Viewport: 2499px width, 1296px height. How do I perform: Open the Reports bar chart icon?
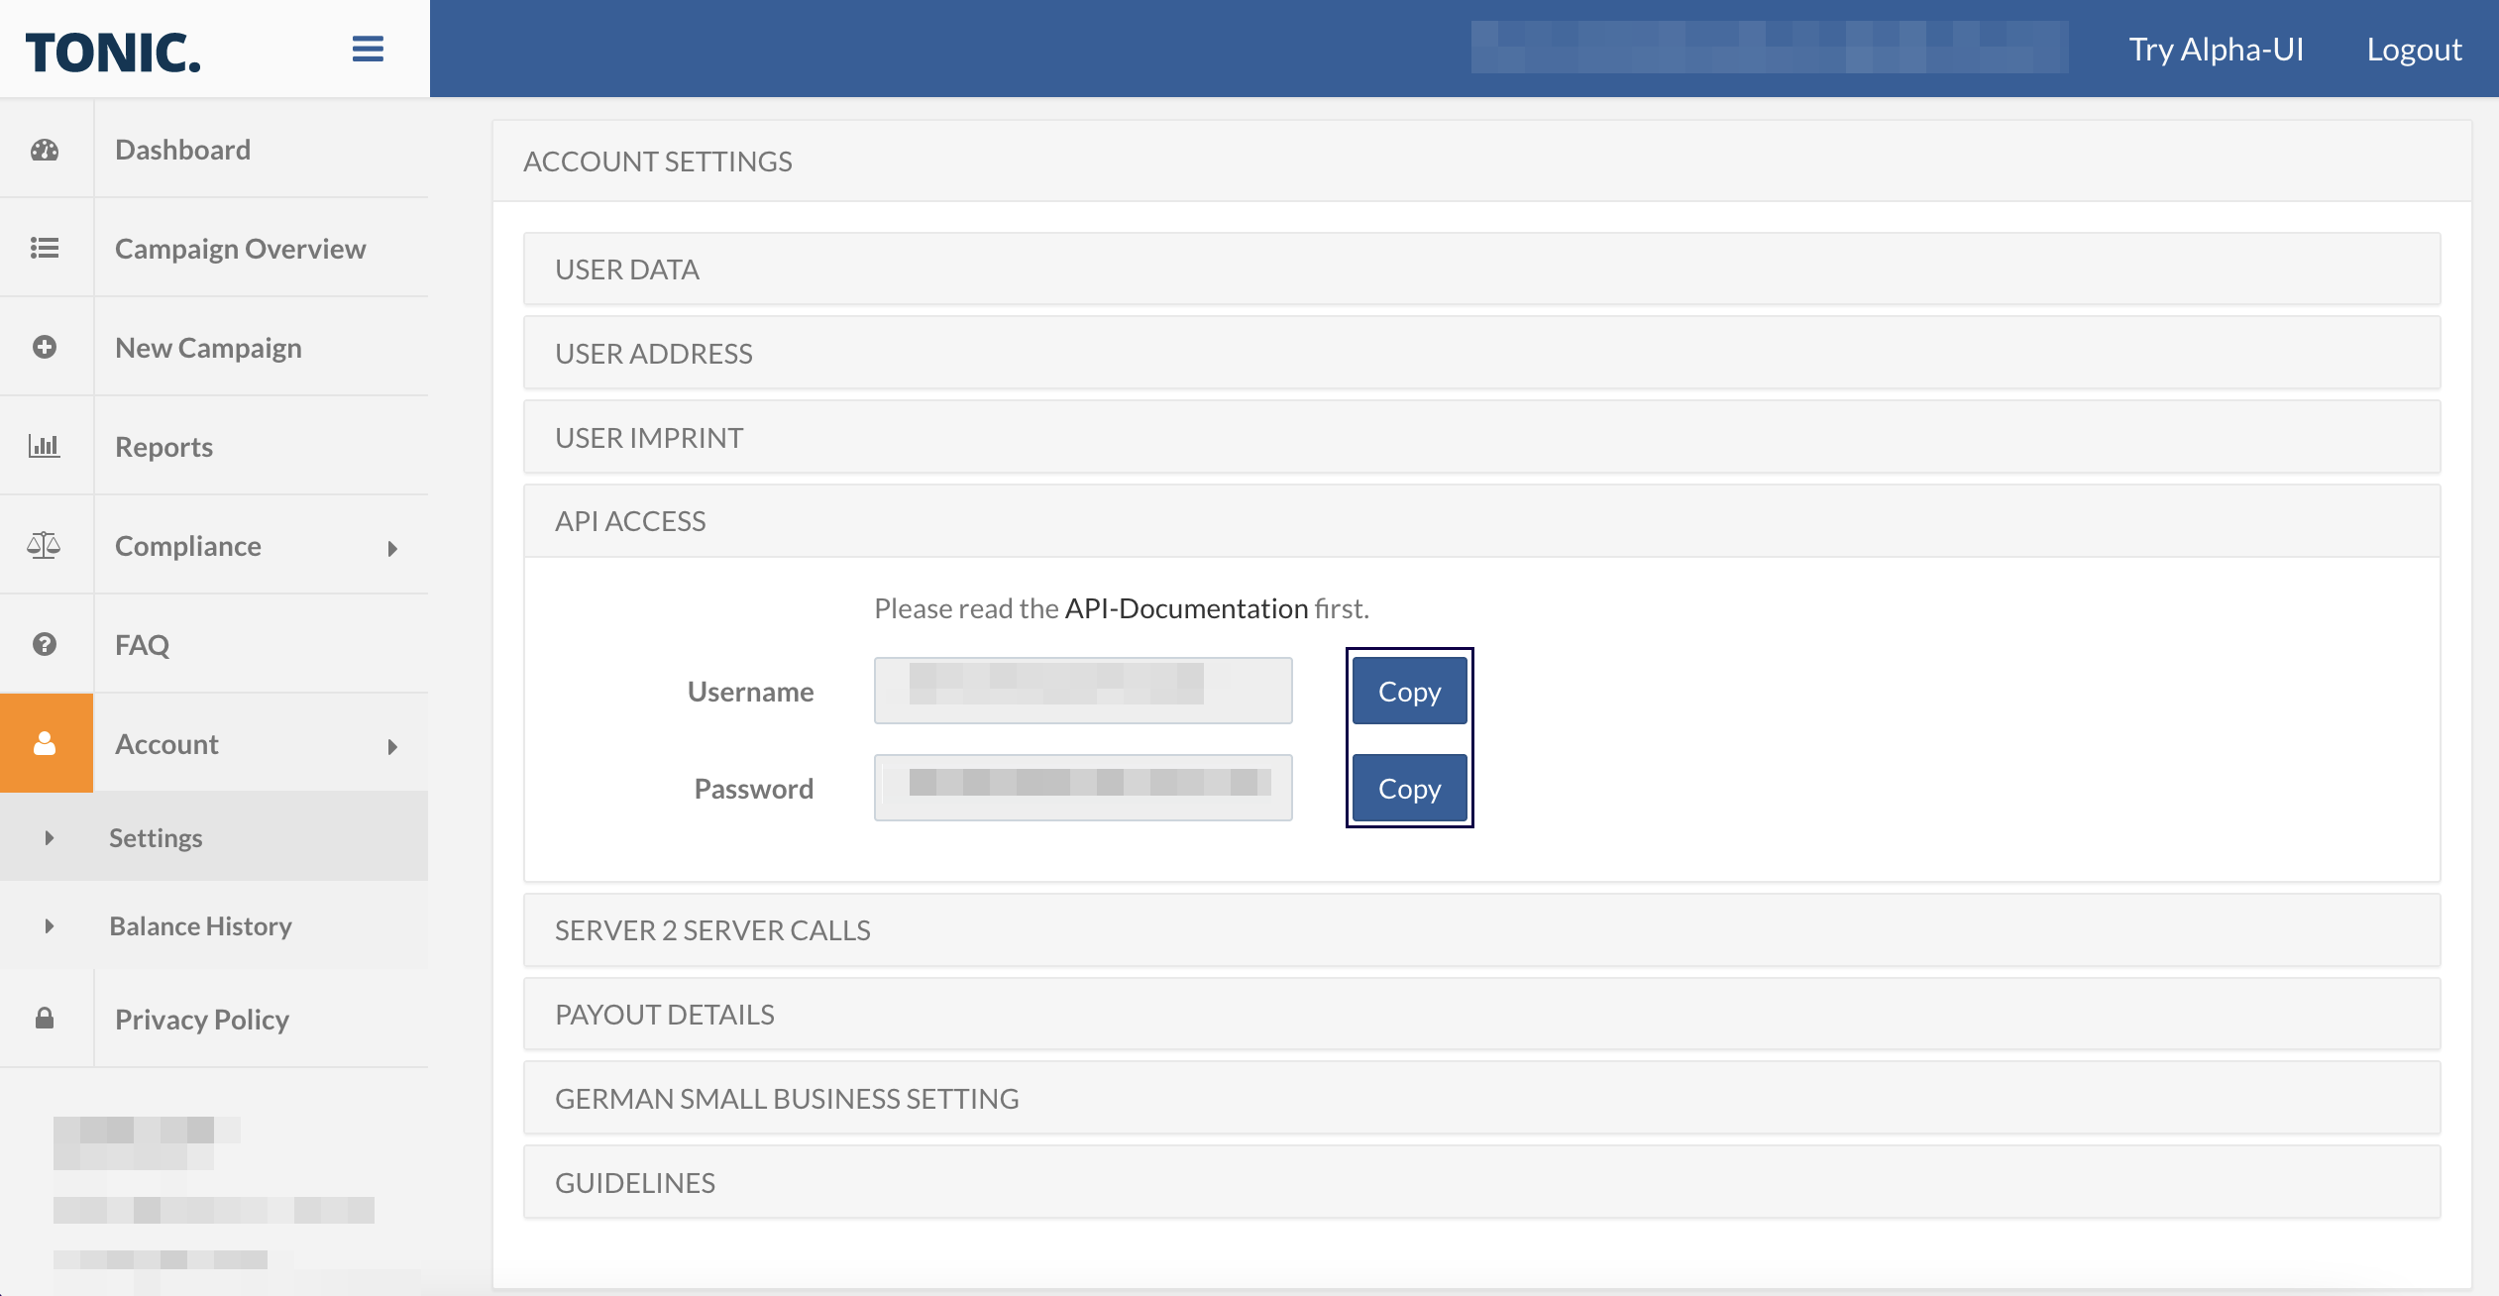[45, 446]
